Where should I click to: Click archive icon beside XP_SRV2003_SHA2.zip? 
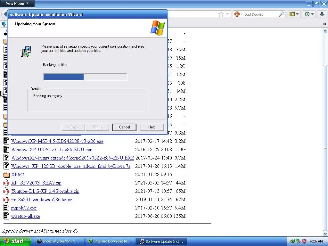pos(6,183)
